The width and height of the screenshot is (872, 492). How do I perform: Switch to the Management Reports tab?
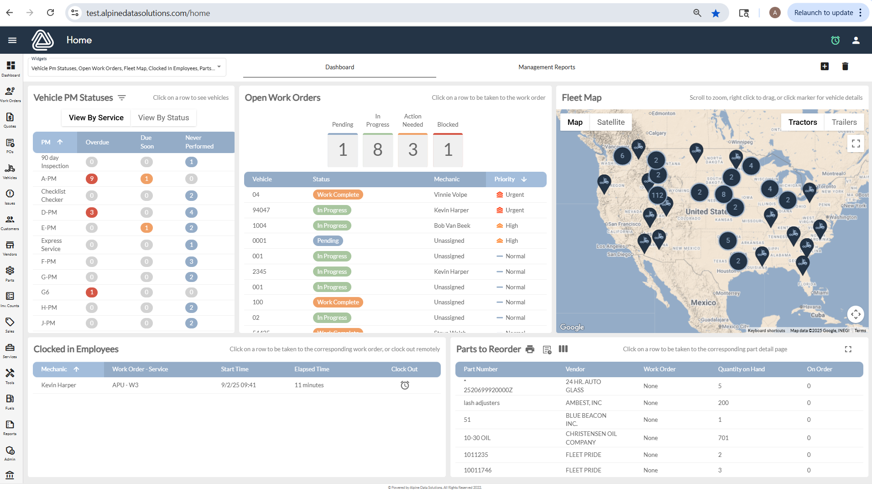(546, 67)
